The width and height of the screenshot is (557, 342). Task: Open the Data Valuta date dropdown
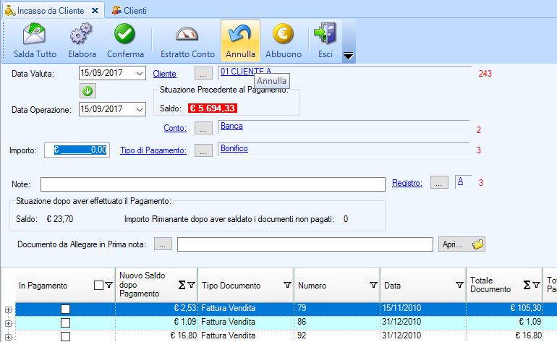(x=140, y=74)
